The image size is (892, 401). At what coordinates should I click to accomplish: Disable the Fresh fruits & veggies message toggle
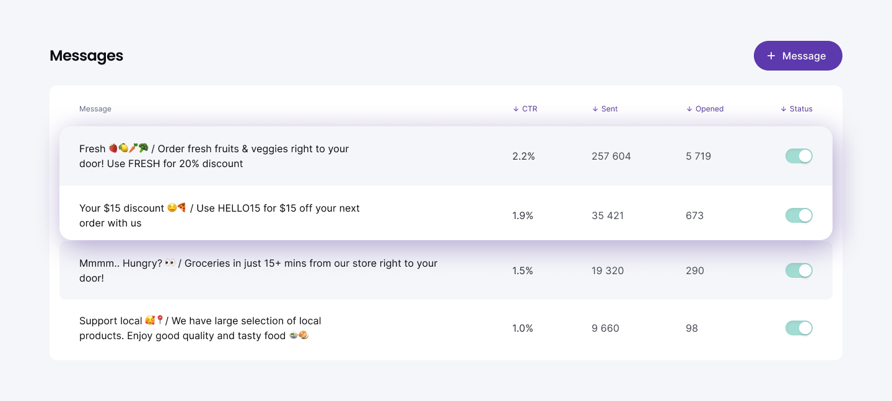click(799, 156)
